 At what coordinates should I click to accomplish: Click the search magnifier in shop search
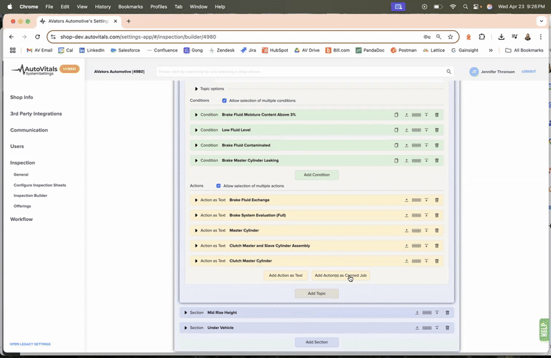point(449,72)
